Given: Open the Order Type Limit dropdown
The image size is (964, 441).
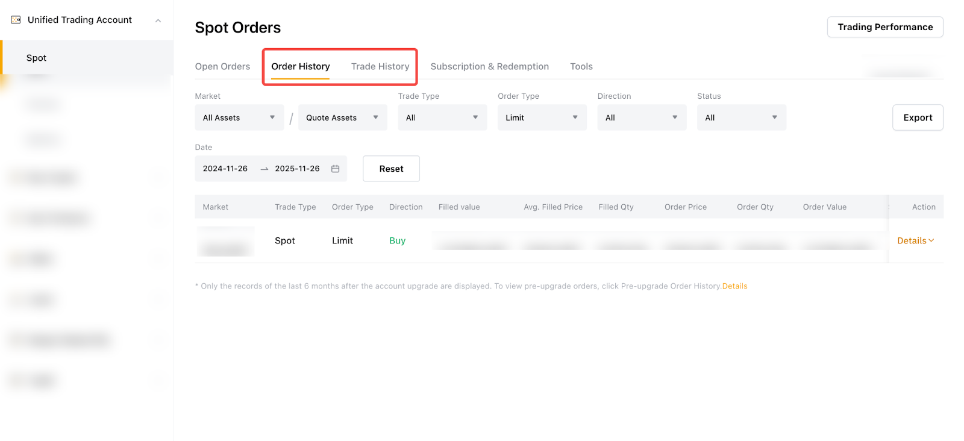Looking at the screenshot, I should click(542, 118).
